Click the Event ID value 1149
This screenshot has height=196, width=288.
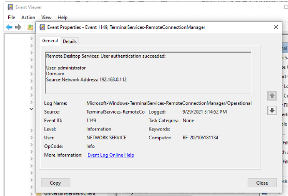tap(92, 121)
